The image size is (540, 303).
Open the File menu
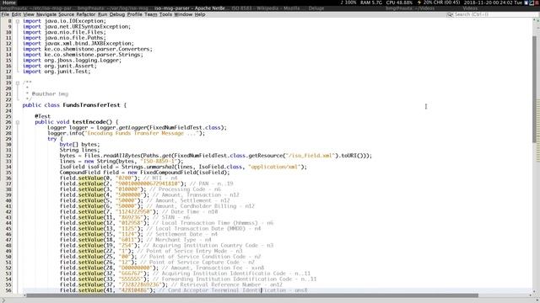pyautogui.click(x=5, y=14)
